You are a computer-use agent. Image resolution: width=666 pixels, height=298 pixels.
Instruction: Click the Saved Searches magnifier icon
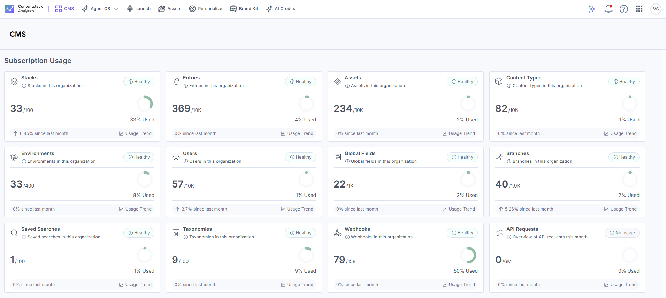point(14,233)
